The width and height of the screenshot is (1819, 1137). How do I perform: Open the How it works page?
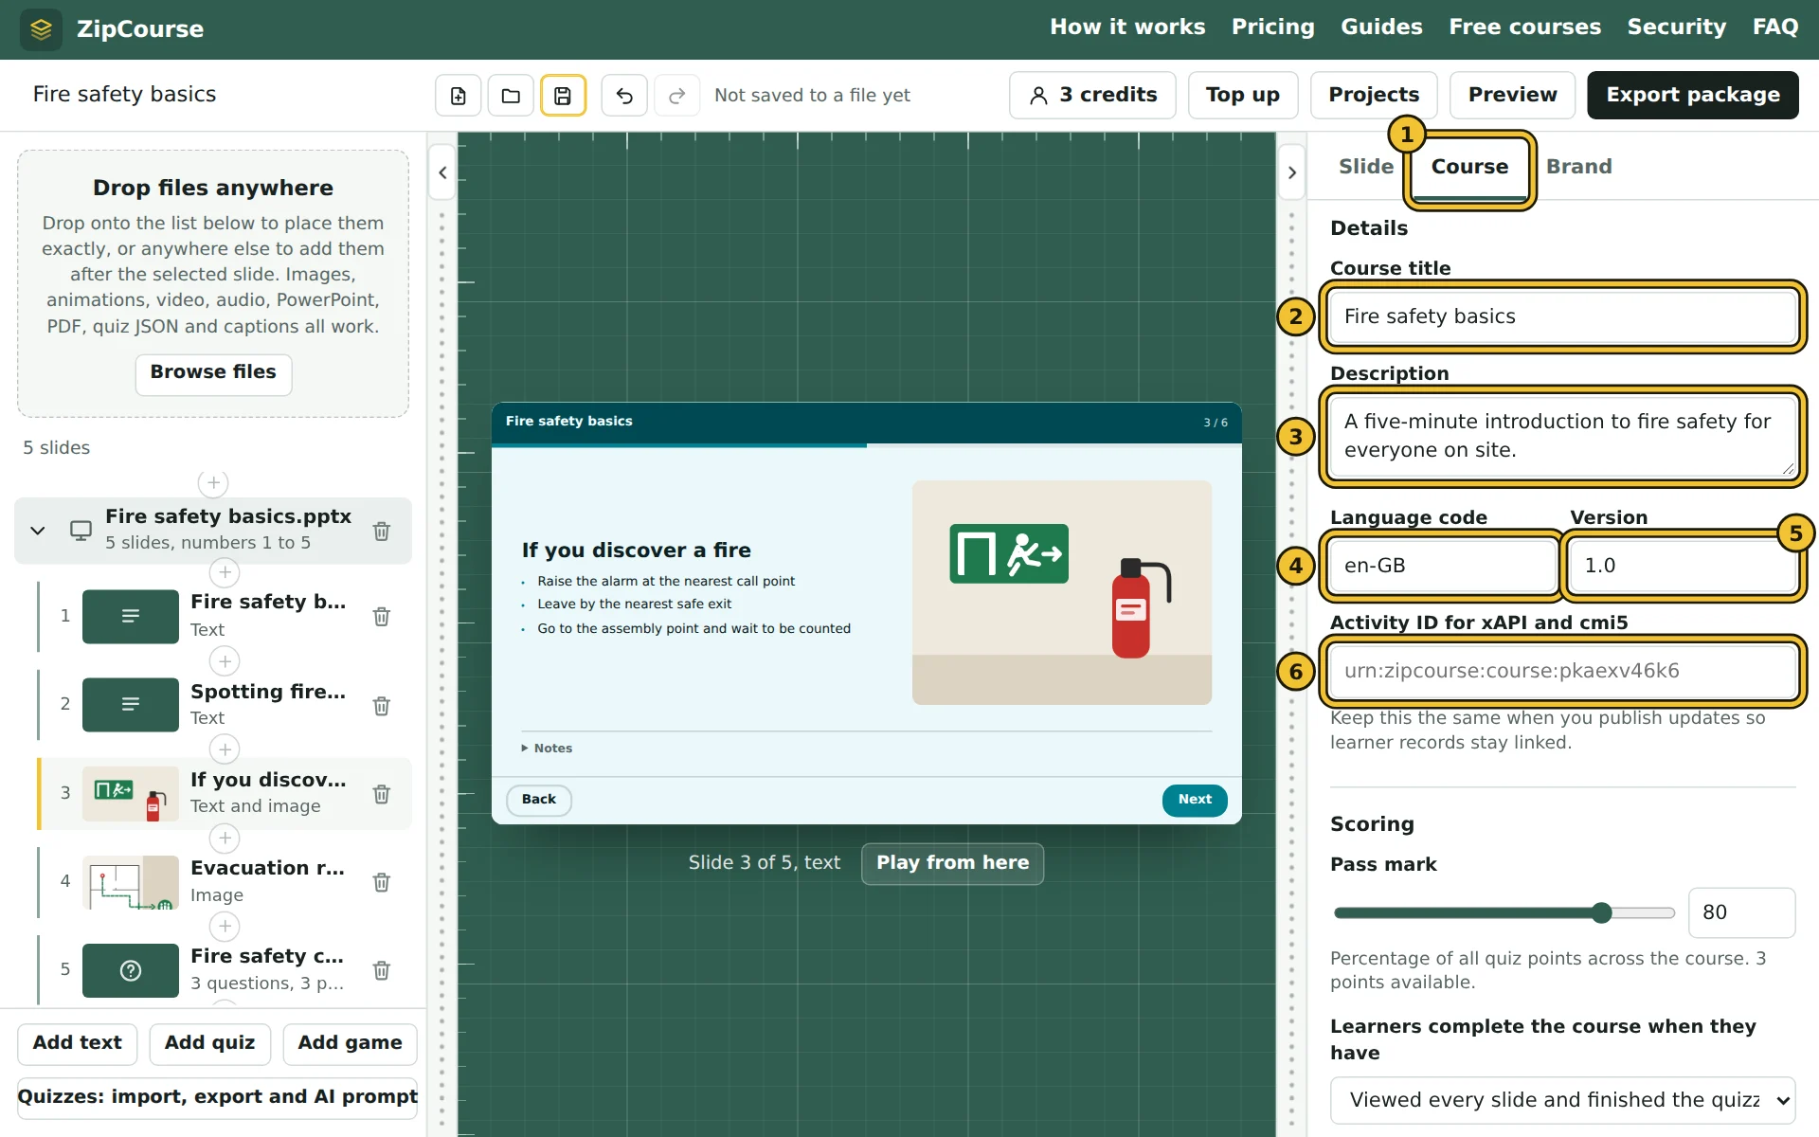pos(1127,27)
